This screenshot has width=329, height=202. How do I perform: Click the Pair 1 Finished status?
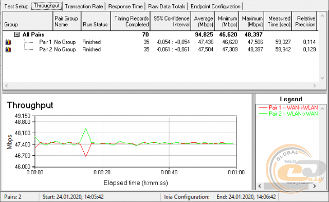[92, 42]
